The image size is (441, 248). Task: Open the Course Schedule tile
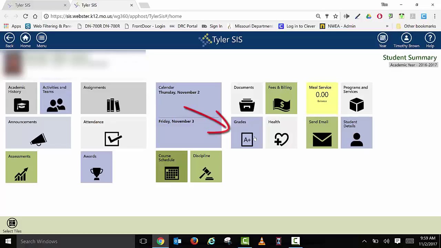point(172,167)
